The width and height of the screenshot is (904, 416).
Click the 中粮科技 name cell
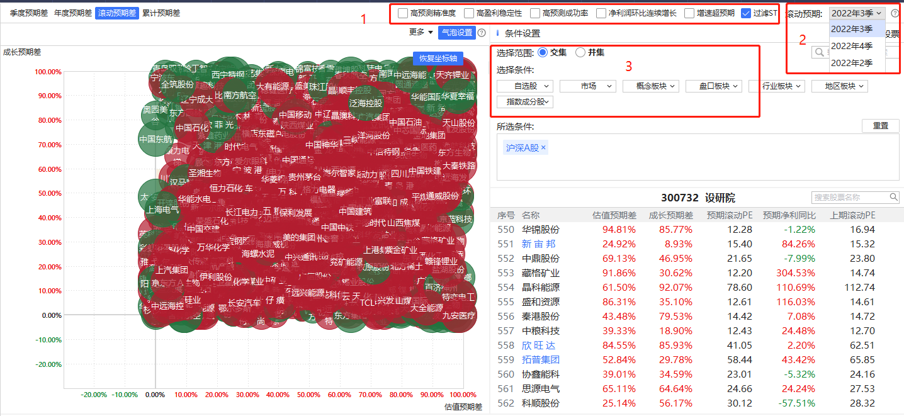point(541,331)
